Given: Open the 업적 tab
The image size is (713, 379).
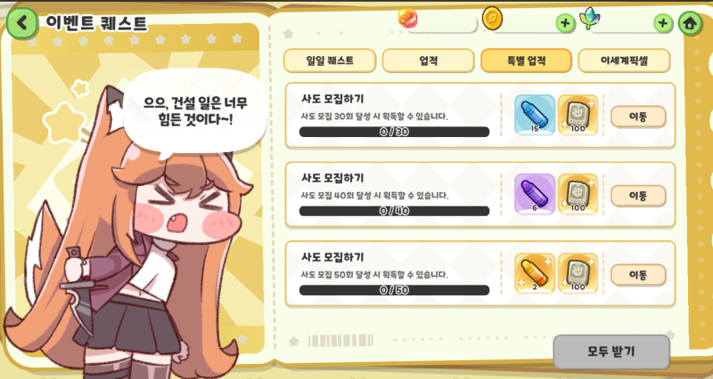Looking at the screenshot, I should click(429, 60).
